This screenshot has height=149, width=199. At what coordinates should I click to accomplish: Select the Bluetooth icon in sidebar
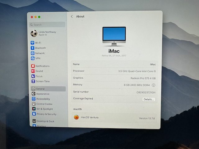coord(32,48)
